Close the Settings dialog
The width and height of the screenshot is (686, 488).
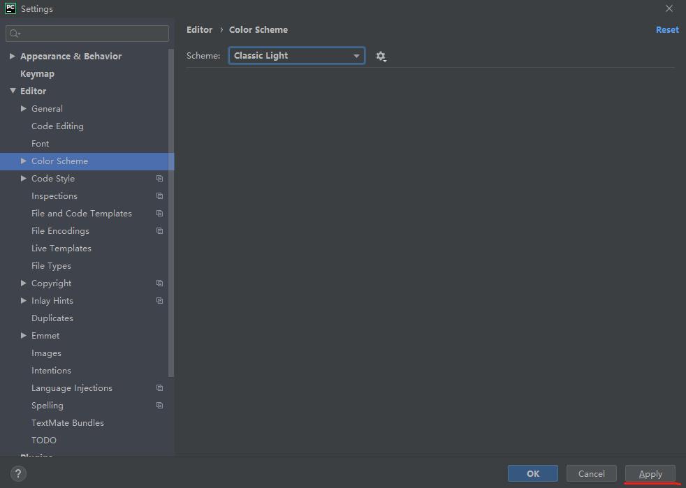(x=669, y=8)
